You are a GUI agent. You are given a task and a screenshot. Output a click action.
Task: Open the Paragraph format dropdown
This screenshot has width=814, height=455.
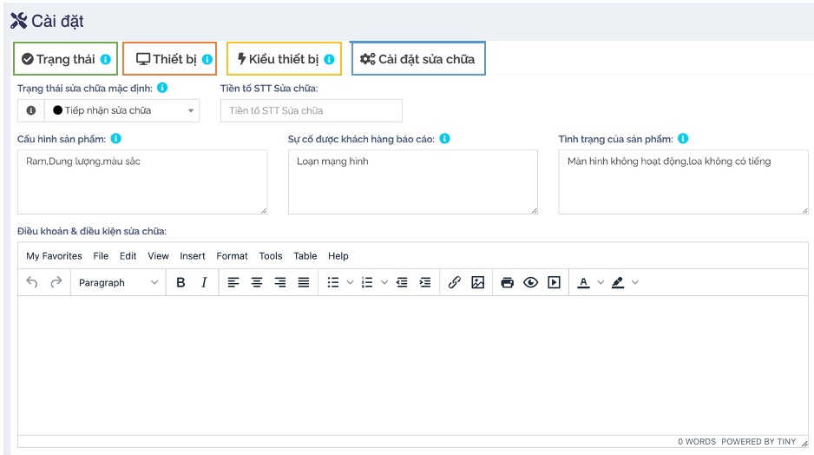(x=118, y=282)
